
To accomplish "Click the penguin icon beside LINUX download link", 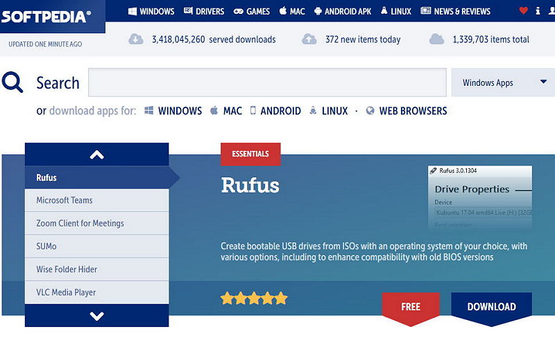I will [x=313, y=110].
